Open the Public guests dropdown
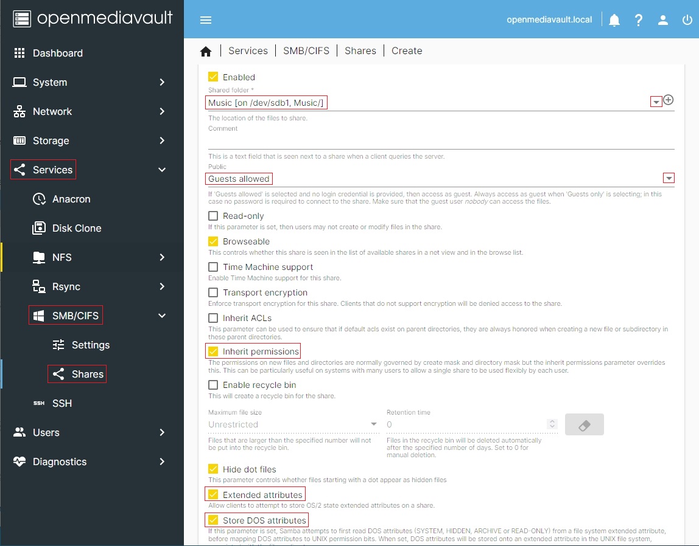The width and height of the screenshot is (699, 546). [x=669, y=178]
